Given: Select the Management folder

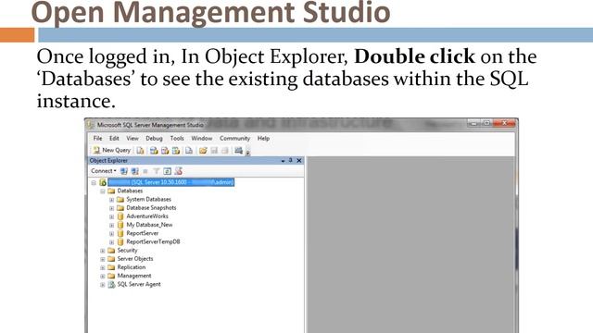Looking at the screenshot, I should click(134, 276).
